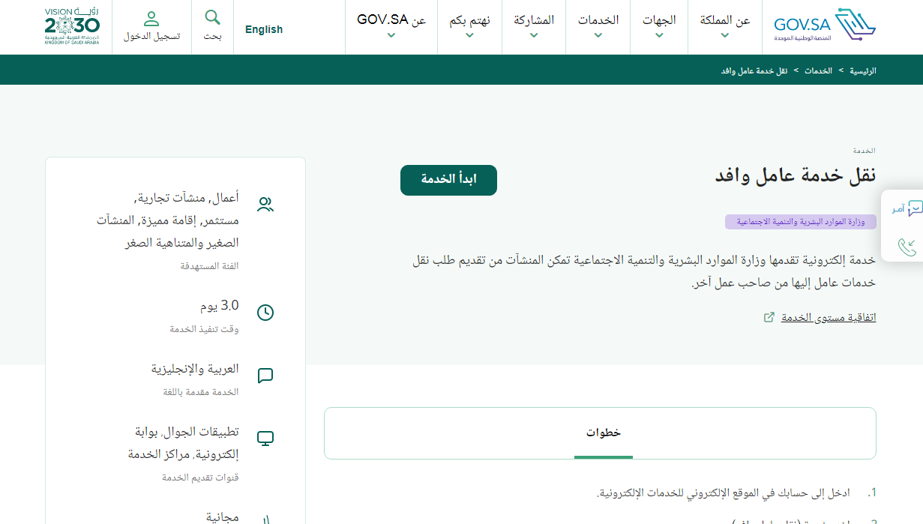The image size is (923, 524).
Task: Click external link icon beside اتفاقية مستوى الخدمة
Action: (x=769, y=317)
